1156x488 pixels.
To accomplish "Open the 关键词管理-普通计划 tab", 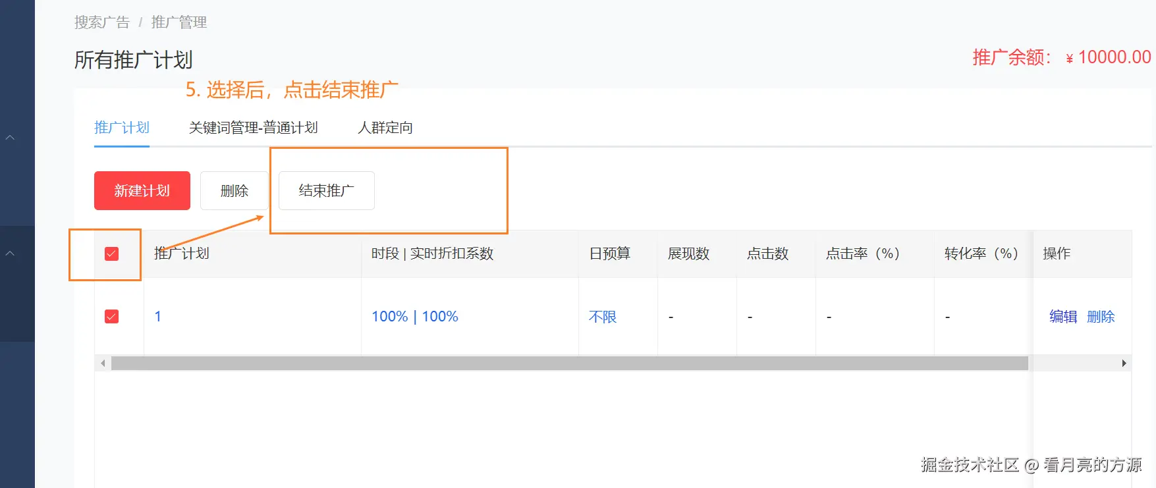I will tap(253, 128).
